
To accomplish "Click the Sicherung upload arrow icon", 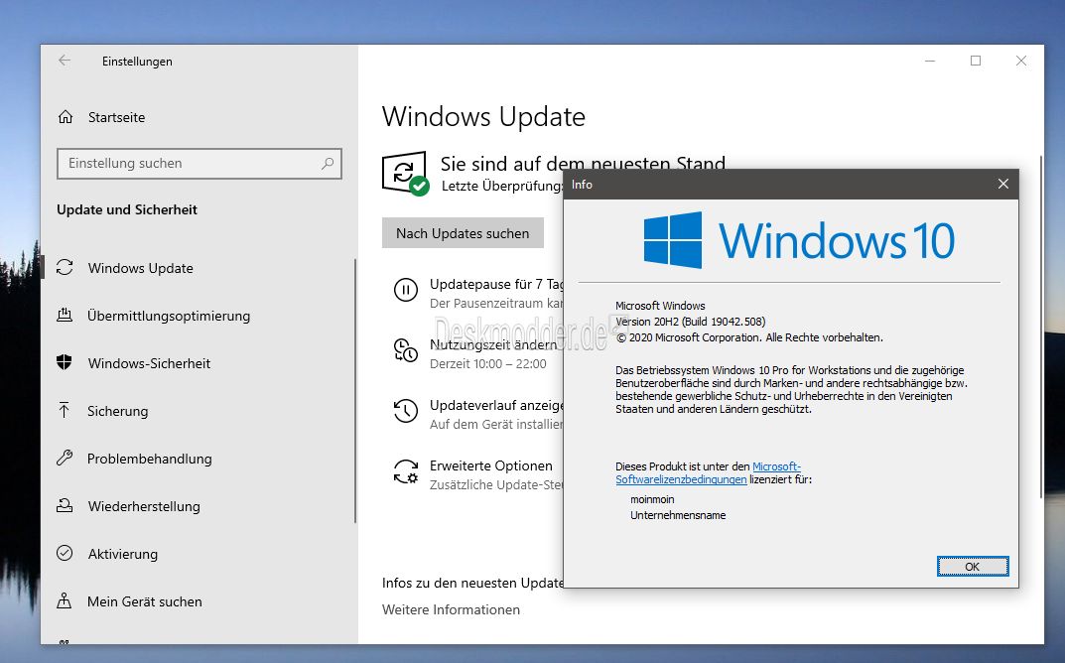I will click(65, 410).
